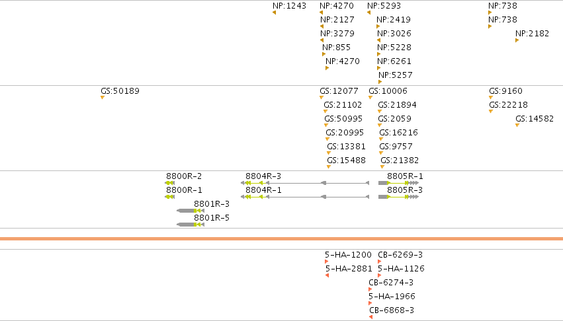Select the gene model glyph under 8804R-1

tap(305, 197)
